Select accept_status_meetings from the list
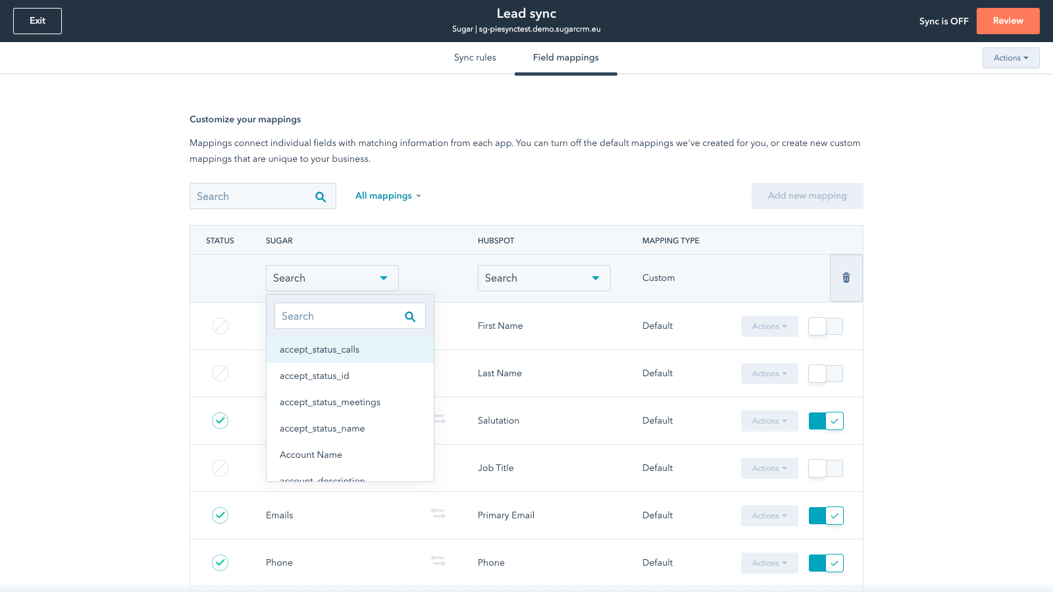Screen dimensions: 1053x592 (x=330, y=403)
